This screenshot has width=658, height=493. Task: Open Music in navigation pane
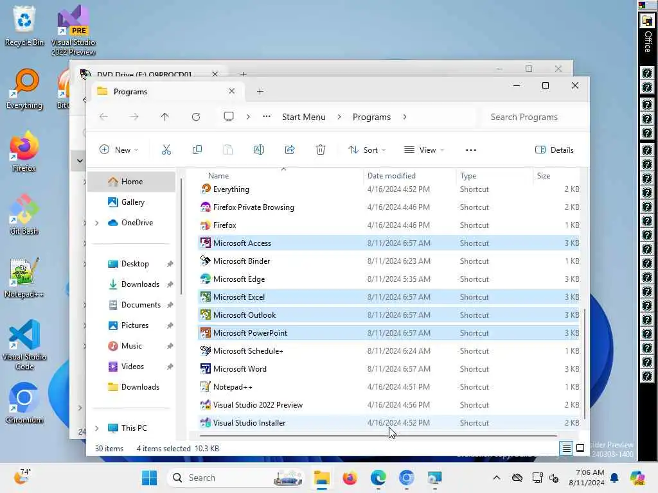tap(131, 346)
